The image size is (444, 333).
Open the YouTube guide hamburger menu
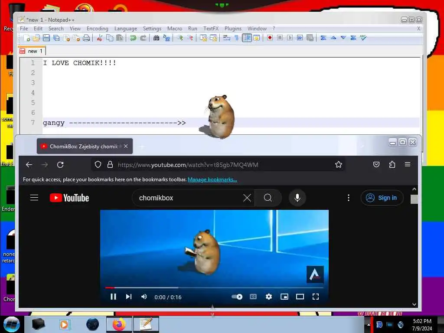click(34, 198)
